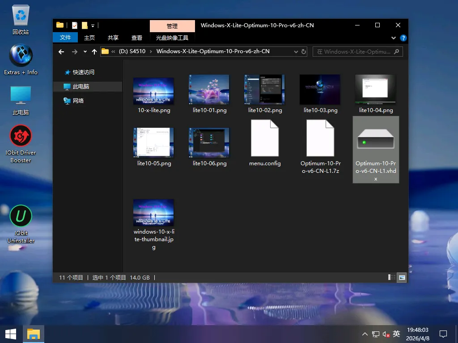Click the Forward navigation arrow
This screenshot has height=343, width=458.
(x=75, y=52)
